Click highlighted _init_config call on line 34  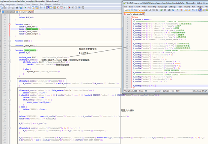click(x=32, y=29)
